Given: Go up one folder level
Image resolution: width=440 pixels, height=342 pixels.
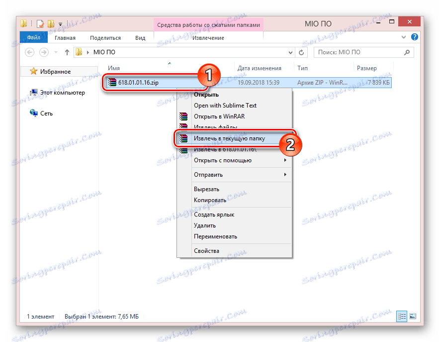Looking at the screenshot, I should [67, 52].
